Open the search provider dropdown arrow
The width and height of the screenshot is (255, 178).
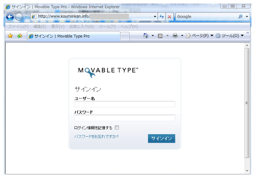(x=247, y=16)
